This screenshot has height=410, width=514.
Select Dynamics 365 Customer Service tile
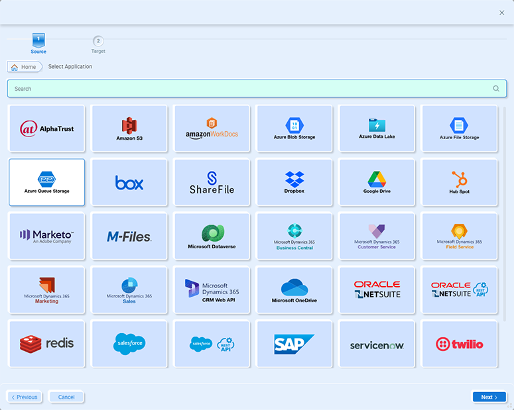coord(377,236)
